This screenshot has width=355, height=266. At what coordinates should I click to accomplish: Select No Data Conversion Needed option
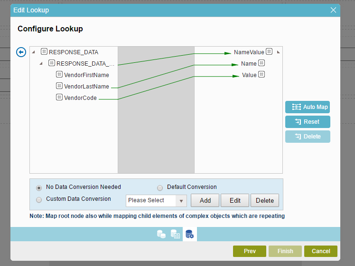(39, 187)
